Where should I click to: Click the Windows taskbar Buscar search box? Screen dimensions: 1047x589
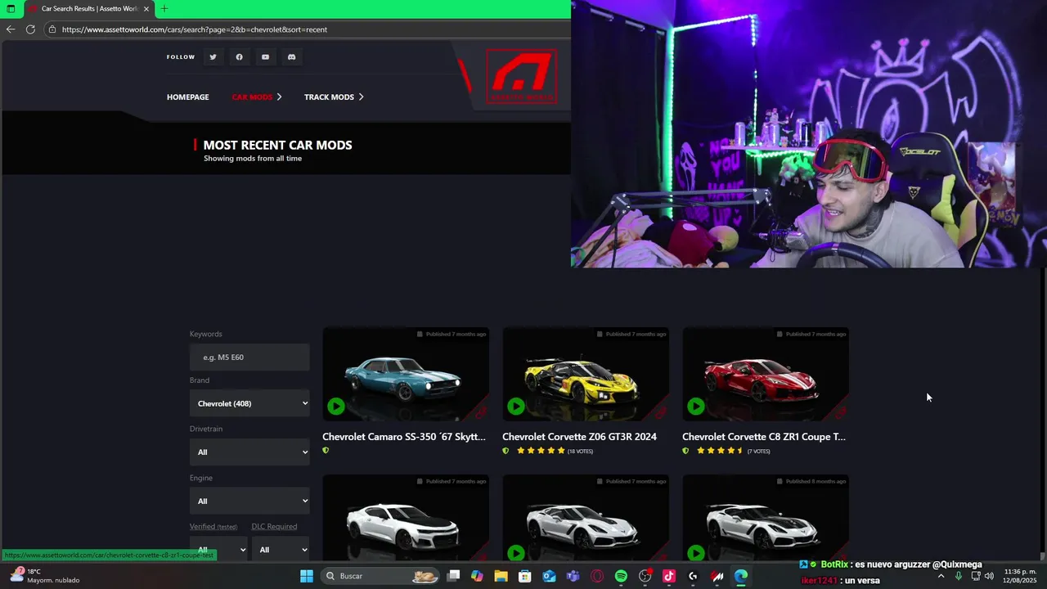[381, 576]
